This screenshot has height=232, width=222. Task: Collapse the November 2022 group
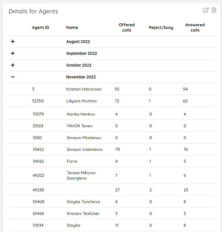tap(13, 77)
